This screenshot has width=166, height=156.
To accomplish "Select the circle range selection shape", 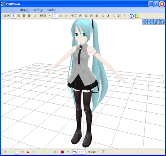I will [61, 16].
